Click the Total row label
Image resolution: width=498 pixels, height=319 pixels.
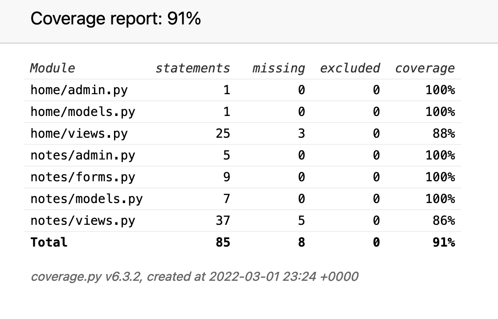(x=49, y=242)
